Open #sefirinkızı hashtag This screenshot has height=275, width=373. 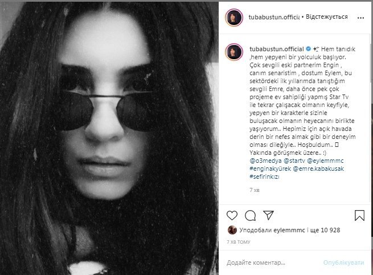pyautogui.click(x=264, y=177)
